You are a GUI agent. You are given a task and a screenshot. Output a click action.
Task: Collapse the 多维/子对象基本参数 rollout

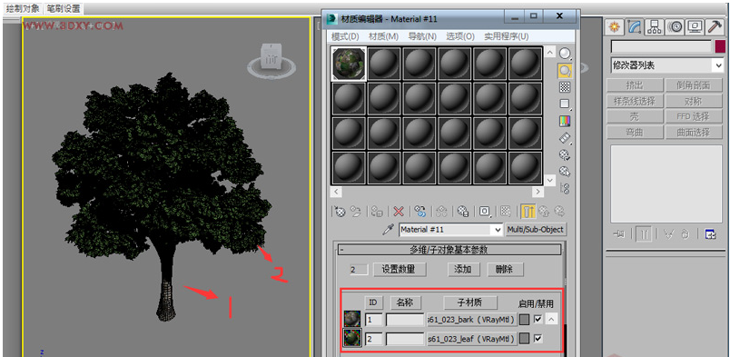point(449,250)
